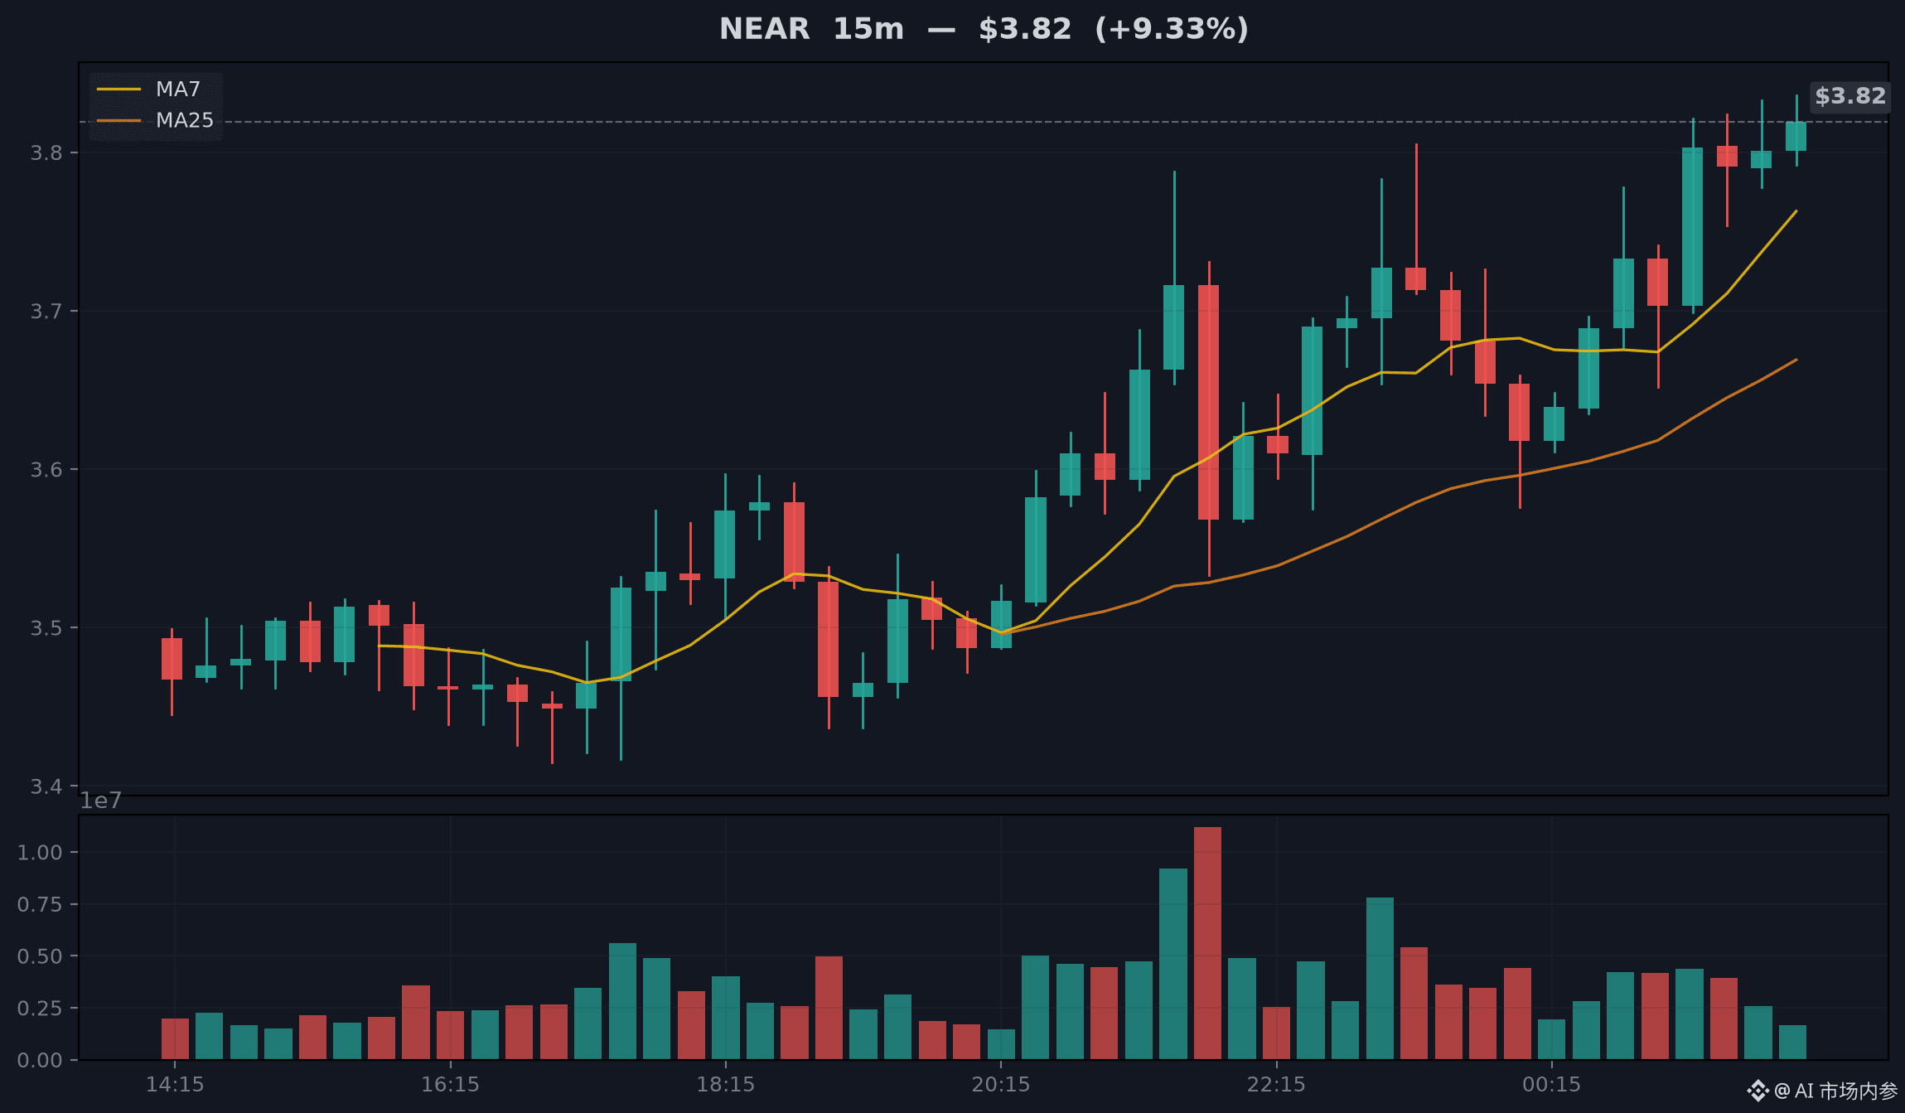
Task: Click the NEAR 15m chart title
Action: [984, 29]
